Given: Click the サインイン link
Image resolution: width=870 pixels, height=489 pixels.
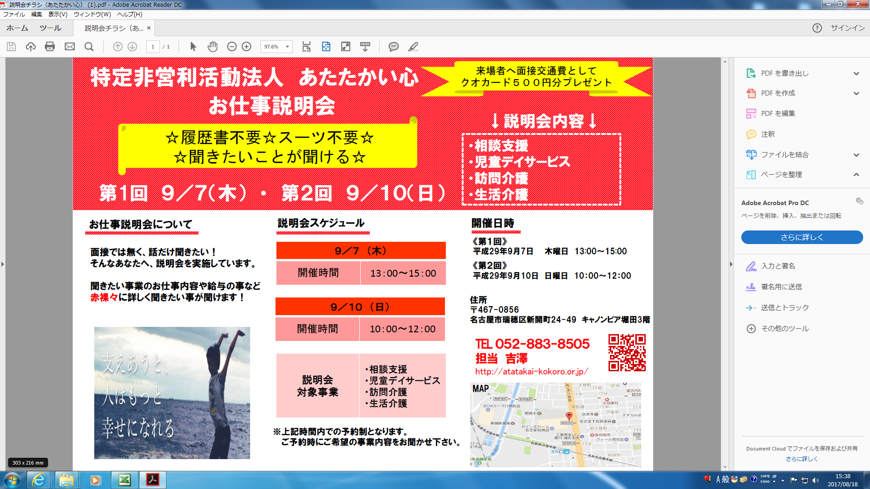Looking at the screenshot, I should point(847,28).
